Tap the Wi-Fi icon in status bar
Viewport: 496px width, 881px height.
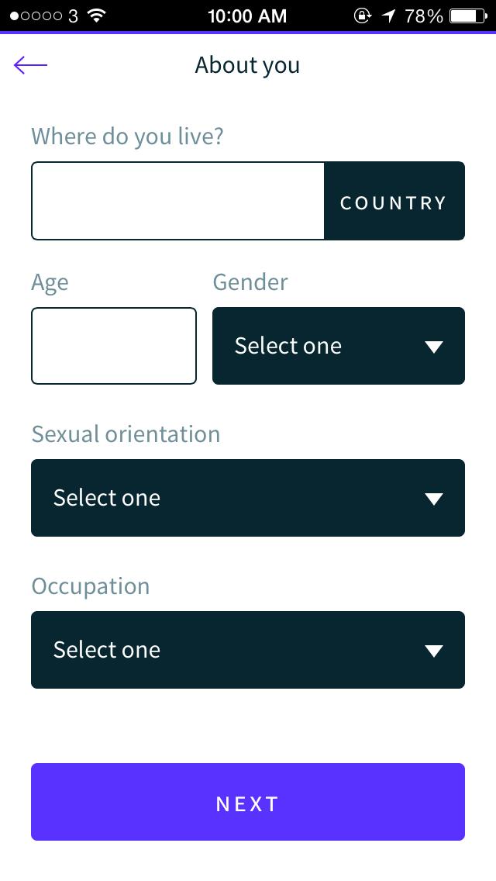[96, 16]
